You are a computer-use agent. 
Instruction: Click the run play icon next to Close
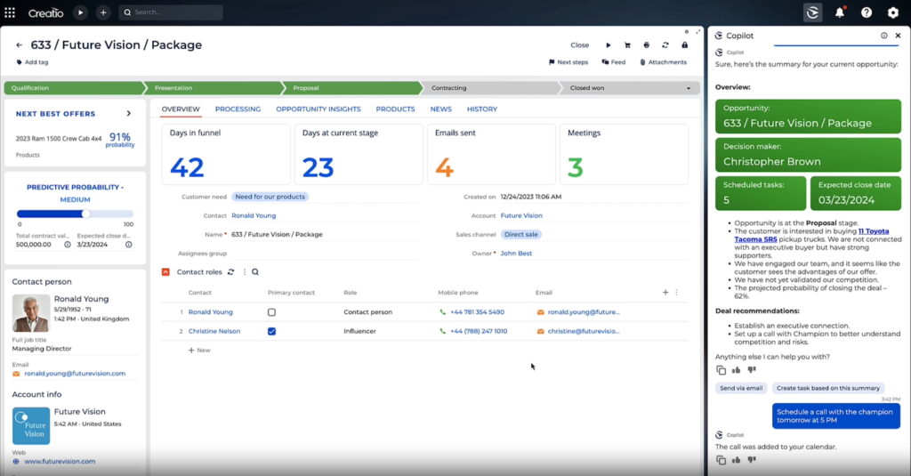[x=609, y=45]
